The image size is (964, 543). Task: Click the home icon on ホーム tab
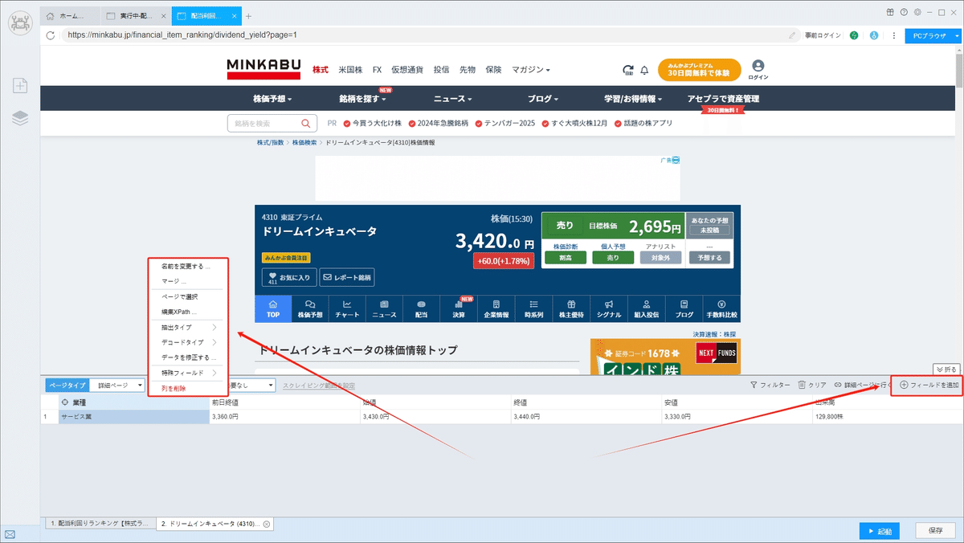51,16
